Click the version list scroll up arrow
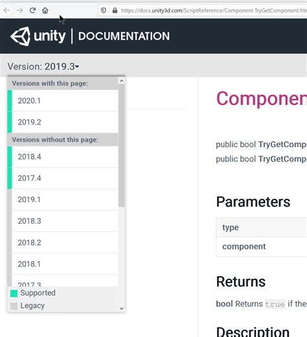This screenshot has width=307, height=337. coord(122,81)
